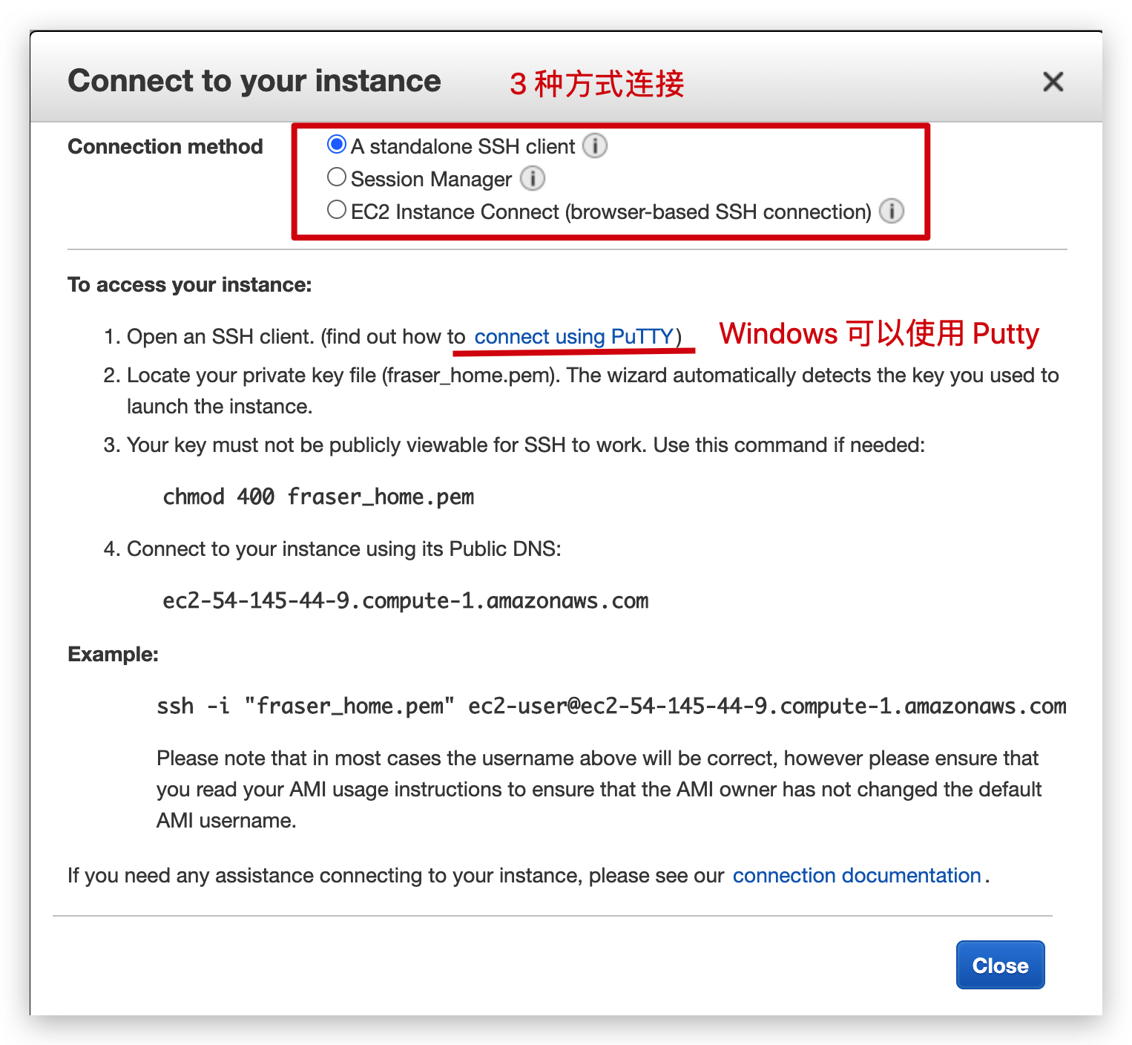Image resolution: width=1132 pixels, height=1045 pixels.
Task: Open info icon beside Session Manager
Action: point(533,179)
